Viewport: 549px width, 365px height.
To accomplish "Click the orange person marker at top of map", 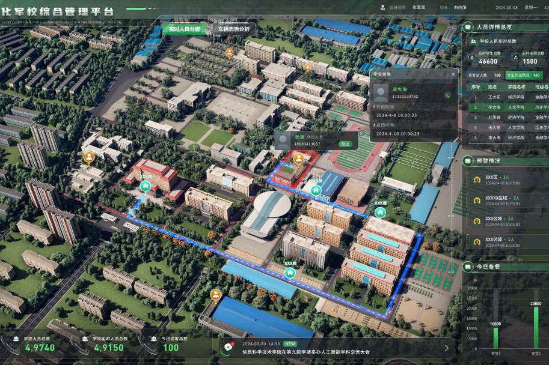I will point(229,53).
